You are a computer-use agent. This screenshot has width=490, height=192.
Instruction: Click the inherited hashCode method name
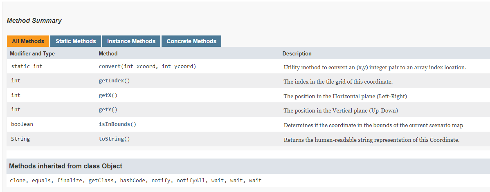[133, 180]
